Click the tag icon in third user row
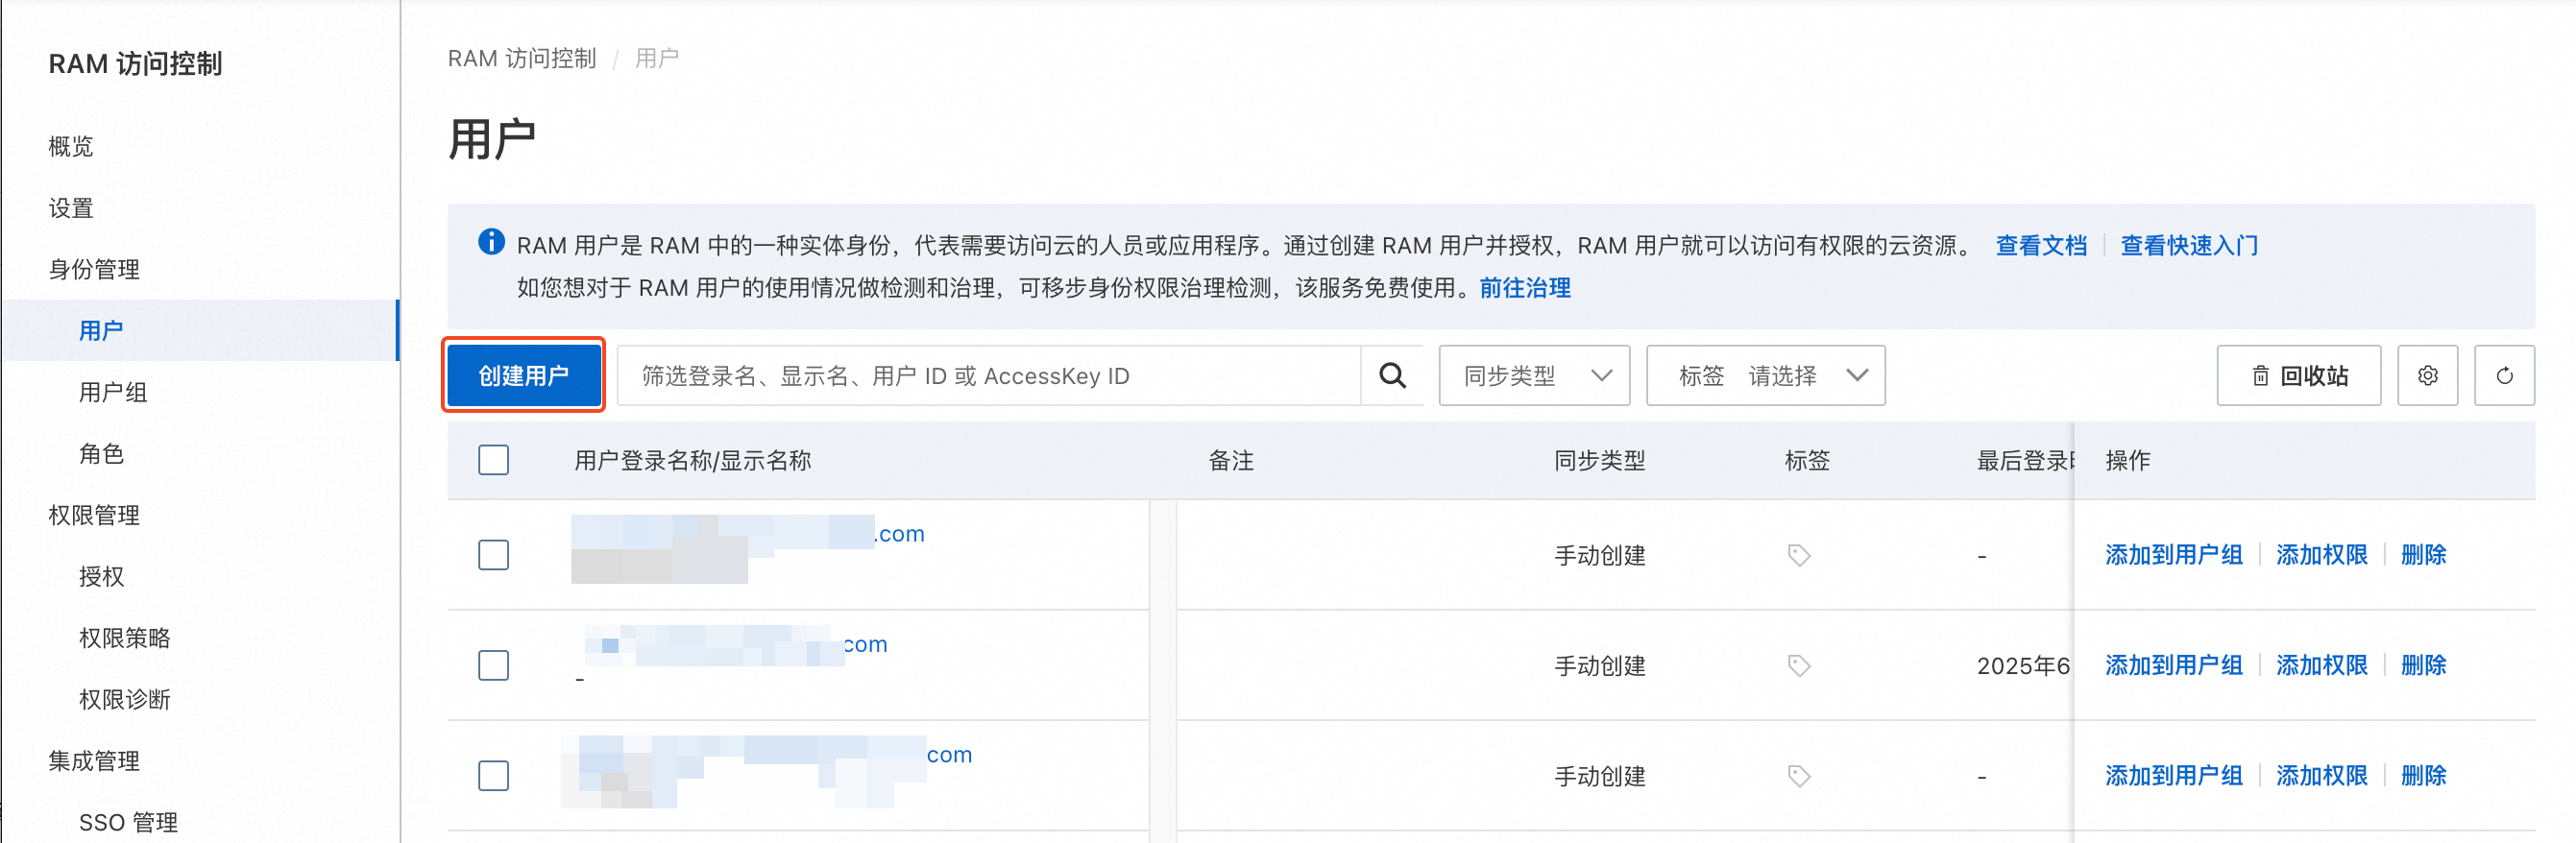 pos(1798,775)
